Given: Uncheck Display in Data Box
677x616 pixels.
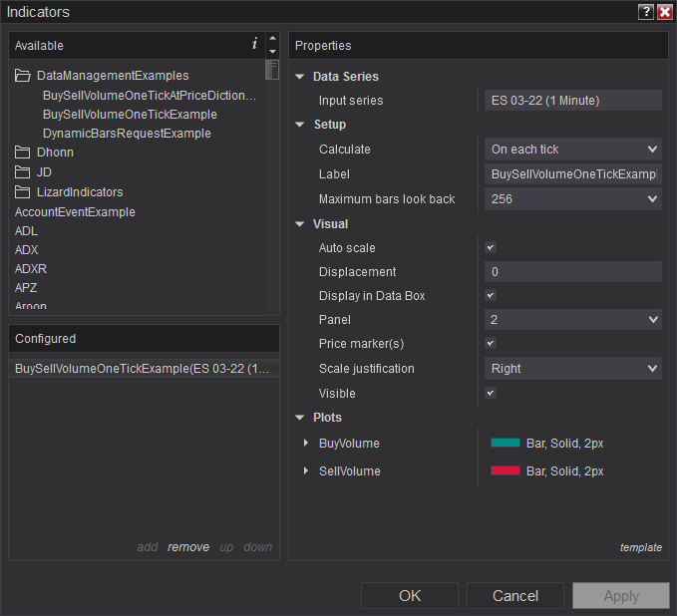Looking at the screenshot, I should point(491,296).
